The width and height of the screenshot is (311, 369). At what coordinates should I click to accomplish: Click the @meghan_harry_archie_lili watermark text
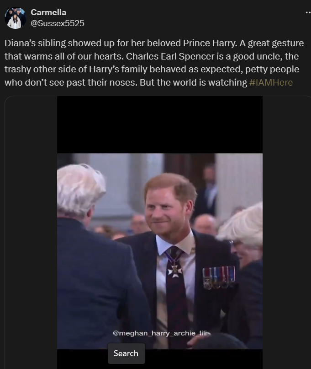tap(161, 333)
